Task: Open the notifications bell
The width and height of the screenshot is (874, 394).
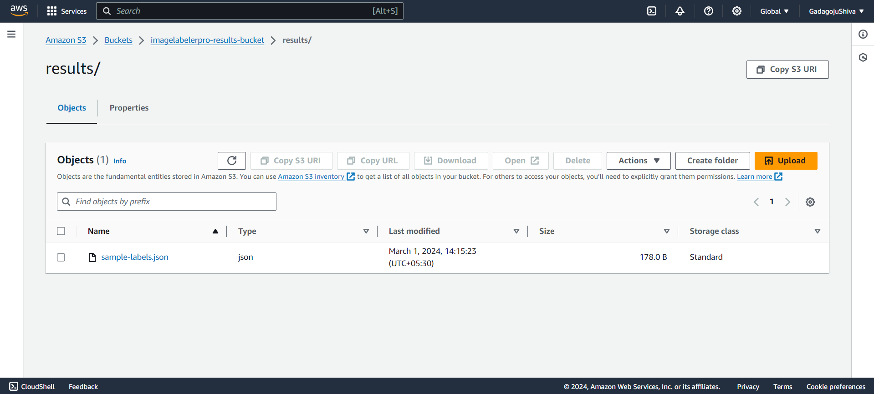Action: [680, 11]
